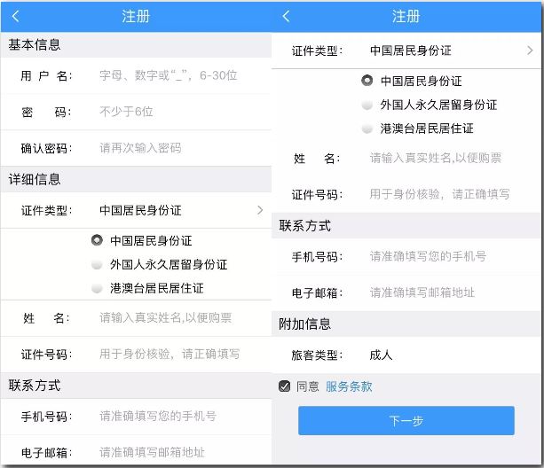
Task: Click the 用户名 username input field
Action: click(x=169, y=76)
